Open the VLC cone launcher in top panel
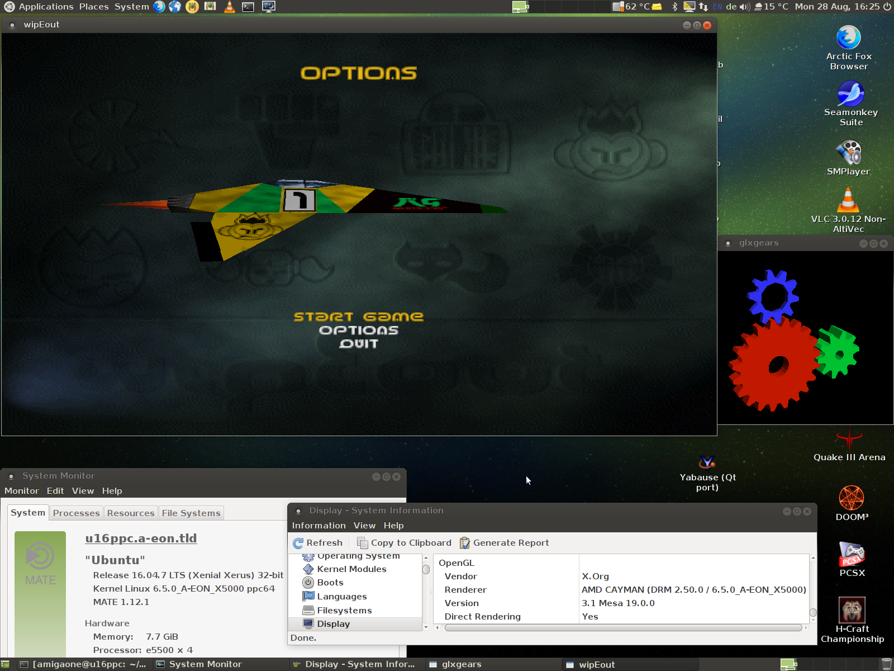 [x=230, y=7]
